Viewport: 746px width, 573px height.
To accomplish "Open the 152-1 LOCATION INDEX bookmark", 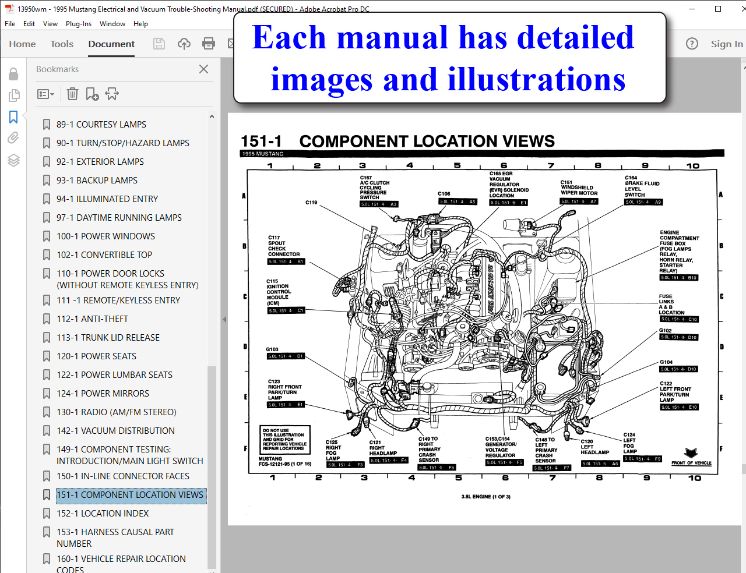I will pyautogui.click(x=103, y=514).
